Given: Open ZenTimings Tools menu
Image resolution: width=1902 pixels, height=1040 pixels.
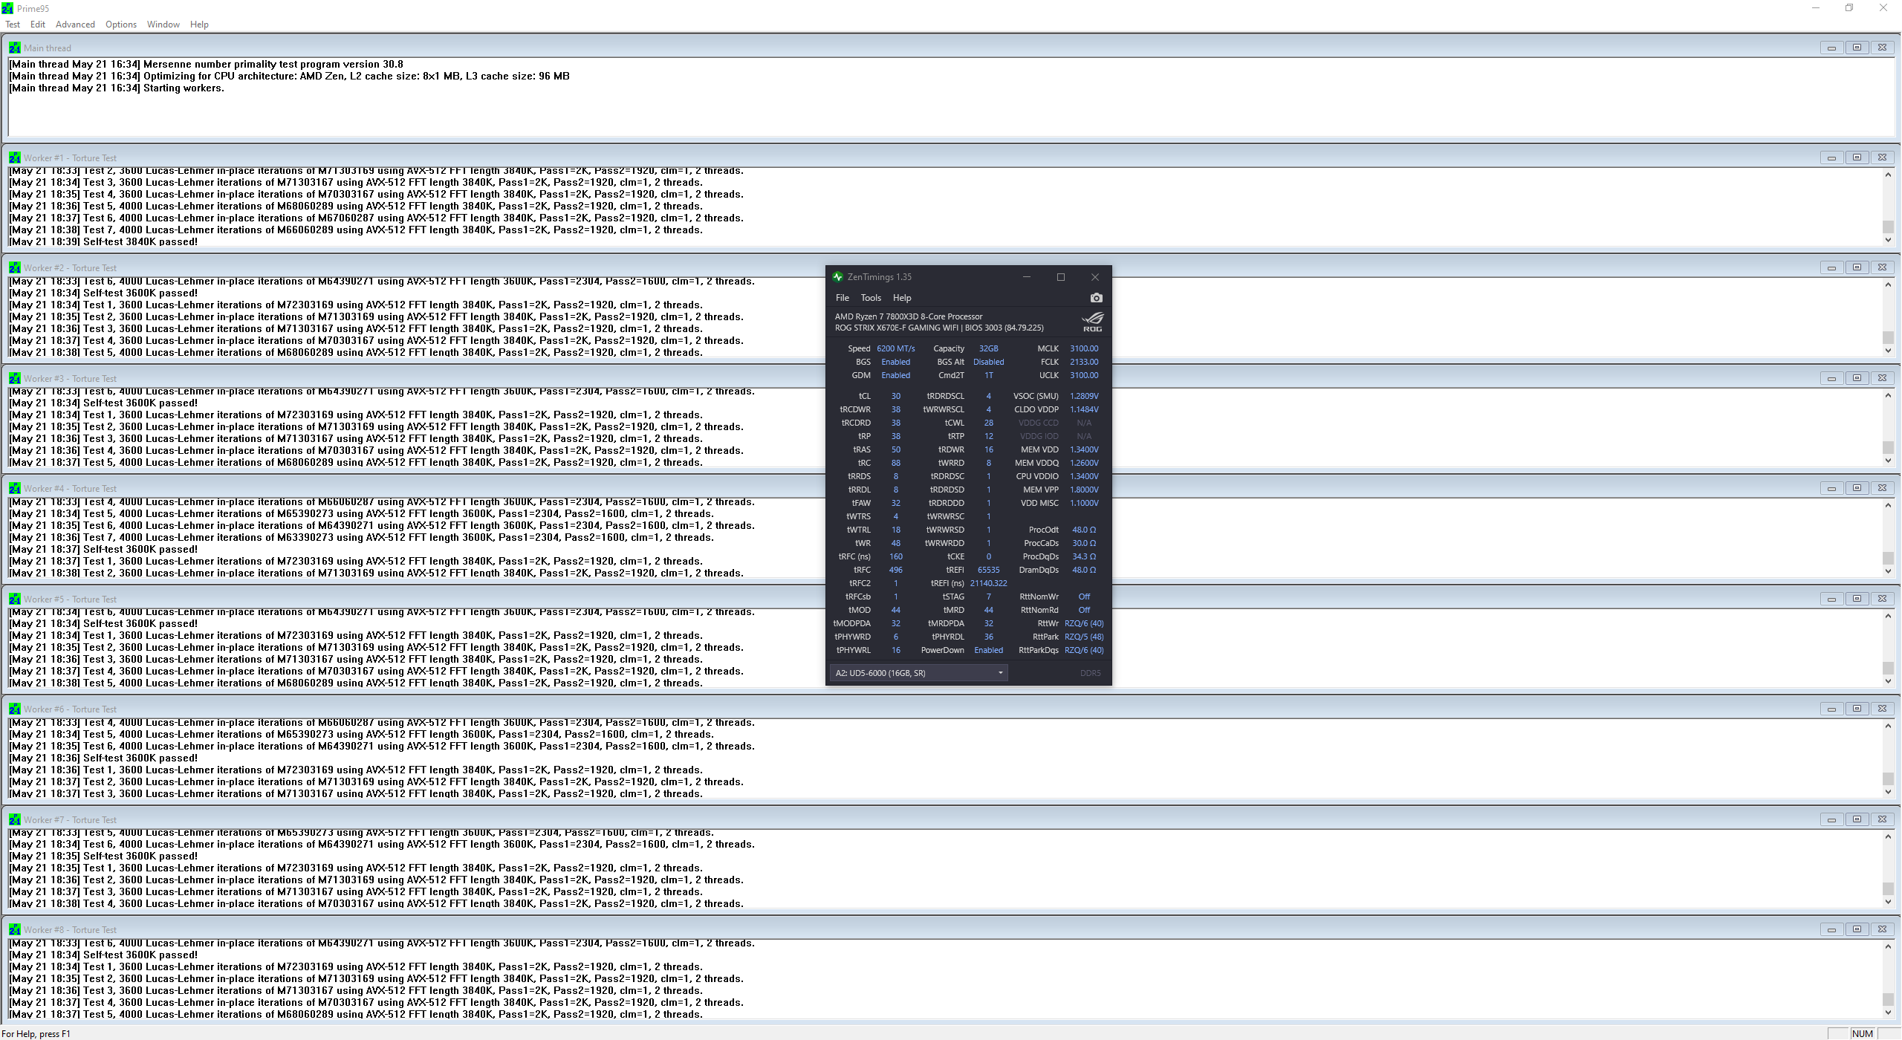Looking at the screenshot, I should coord(871,298).
